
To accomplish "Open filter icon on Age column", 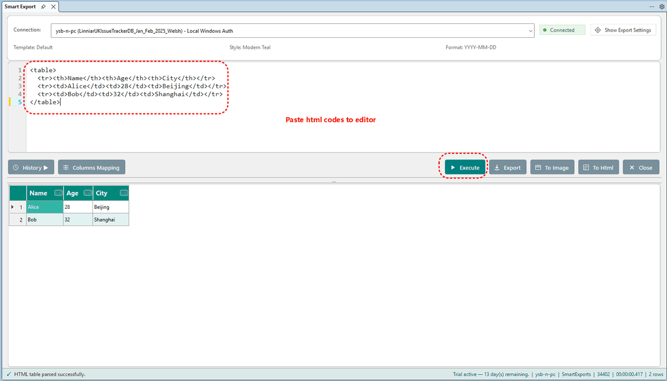I will tap(87, 193).
